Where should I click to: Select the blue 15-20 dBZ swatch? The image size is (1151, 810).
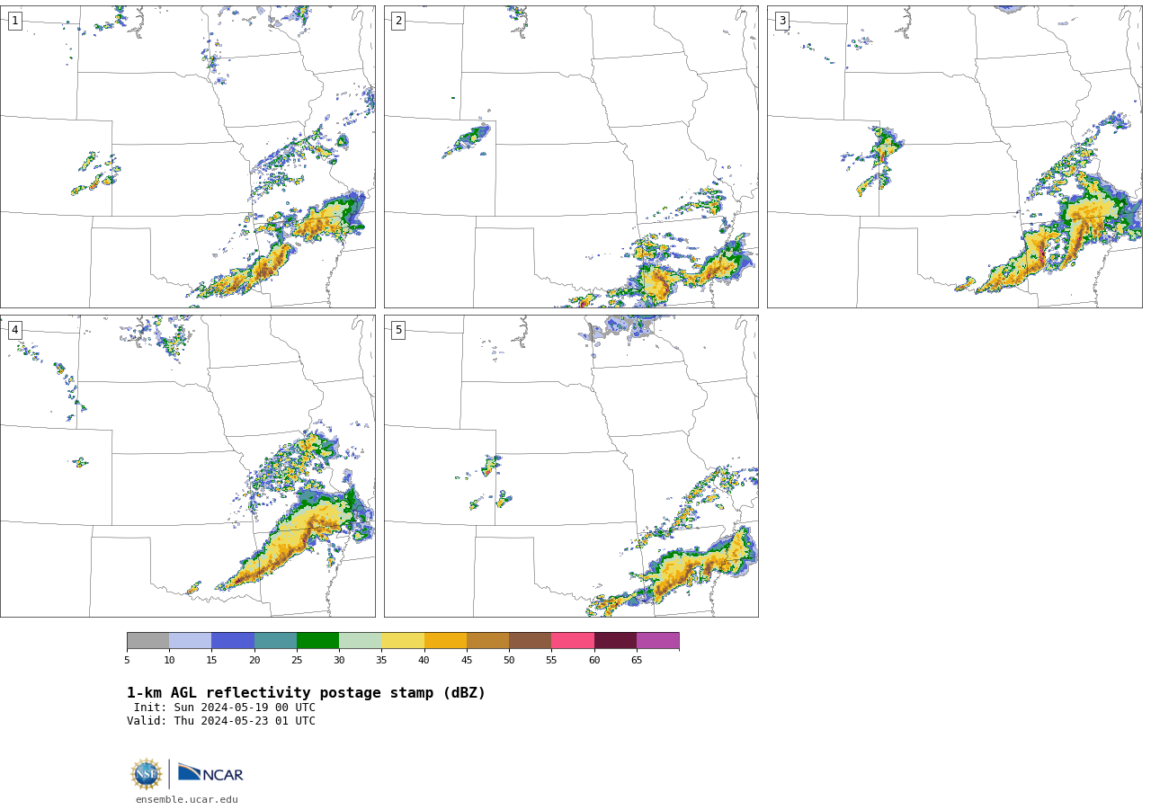pyautogui.click(x=233, y=641)
